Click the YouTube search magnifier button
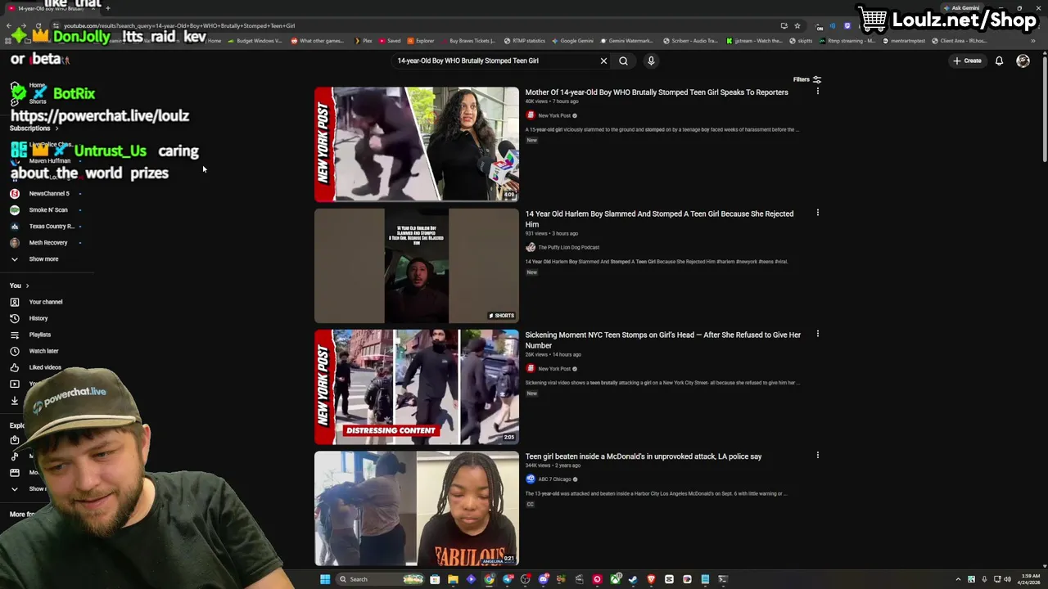This screenshot has height=589, width=1048. coord(623,61)
